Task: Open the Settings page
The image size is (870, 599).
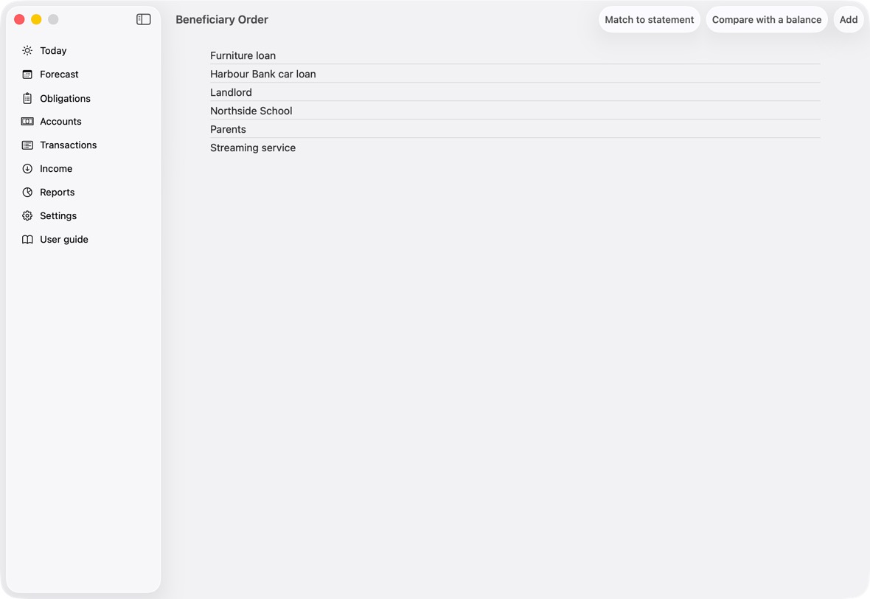Action: click(83, 216)
